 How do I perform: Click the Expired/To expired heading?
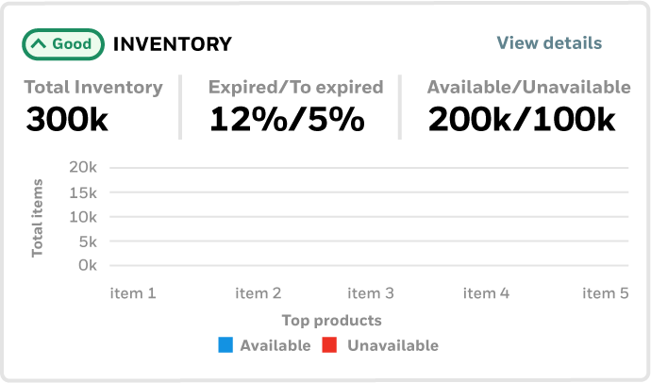295,88
